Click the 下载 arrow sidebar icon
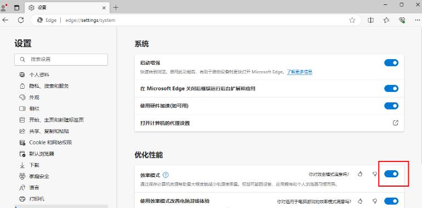 (x=22, y=165)
